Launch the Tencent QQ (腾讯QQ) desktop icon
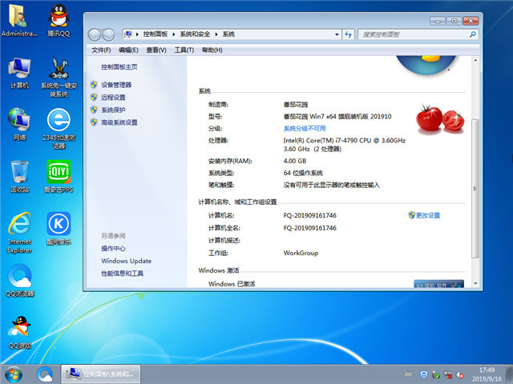Screen dimensions: 513x384 (59, 19)
